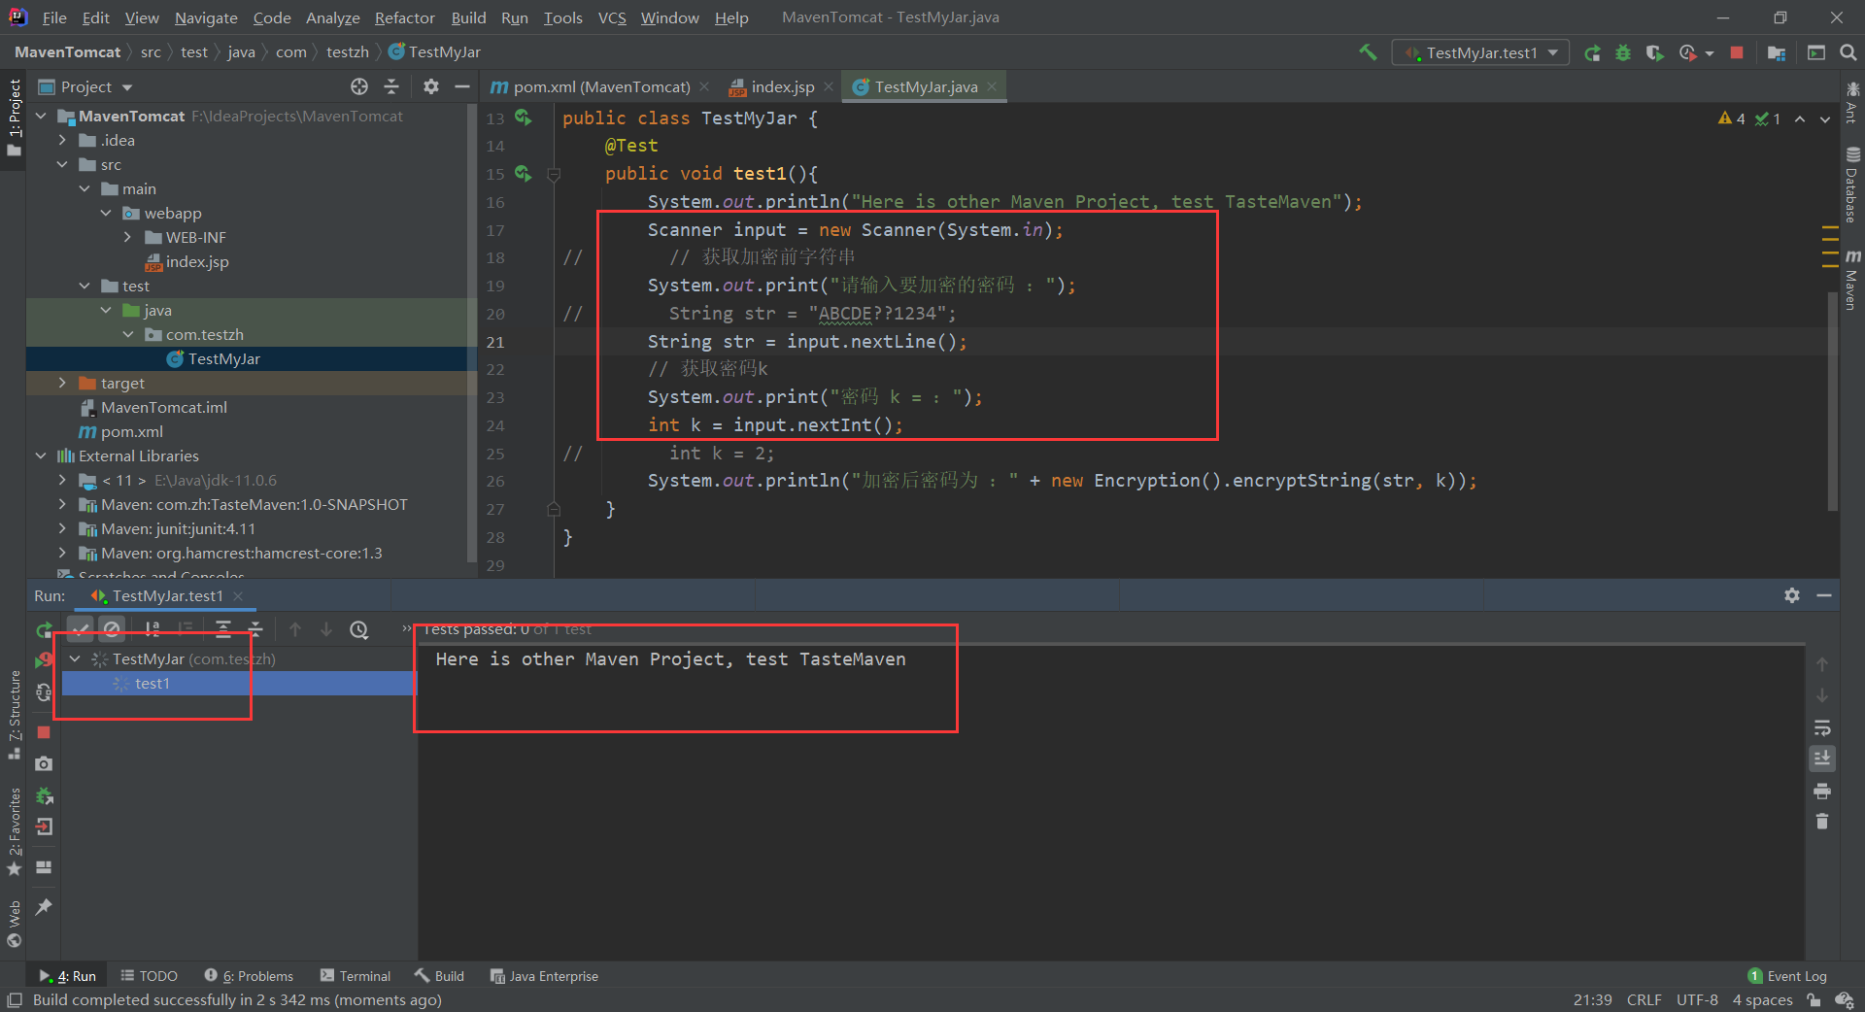1865x1012 pixels.
Task: Clear console output with trash icon
Action: 1822,822
